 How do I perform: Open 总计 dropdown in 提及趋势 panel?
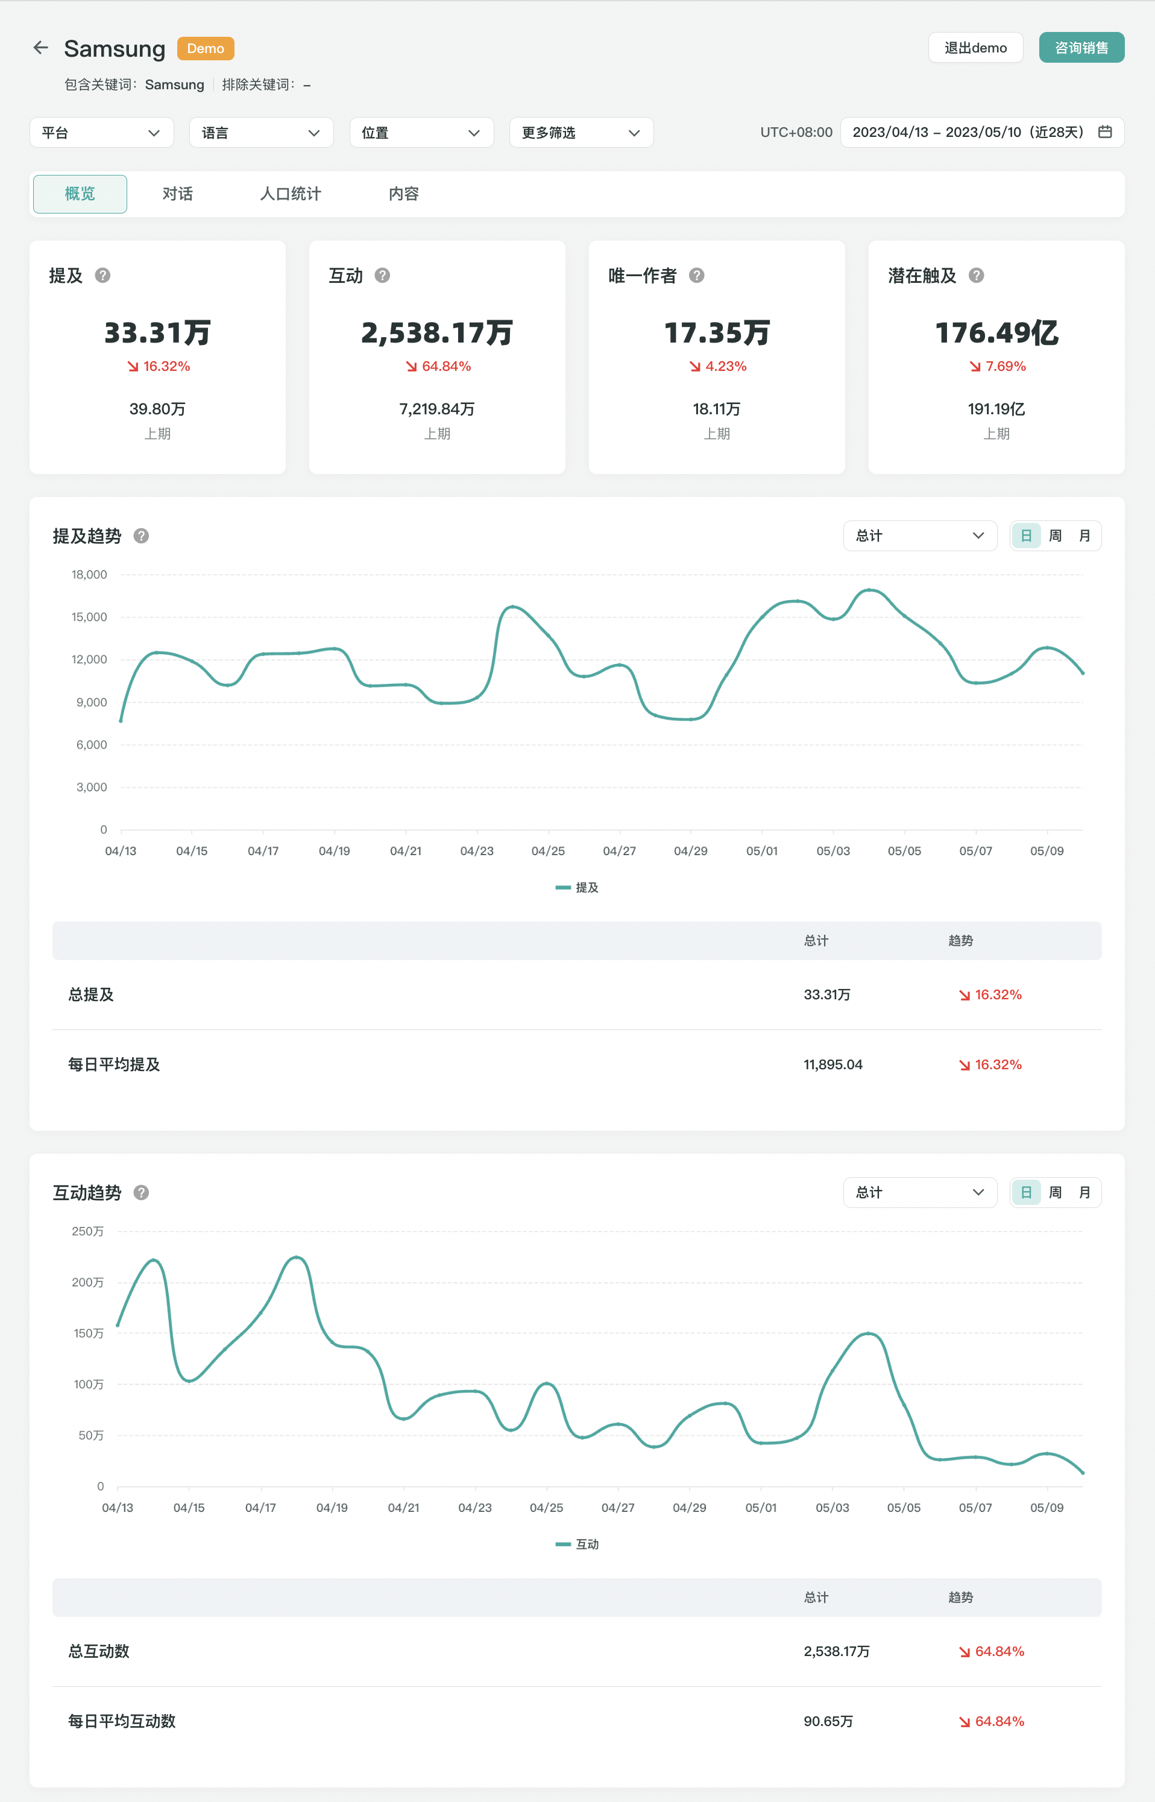[919, 536]
